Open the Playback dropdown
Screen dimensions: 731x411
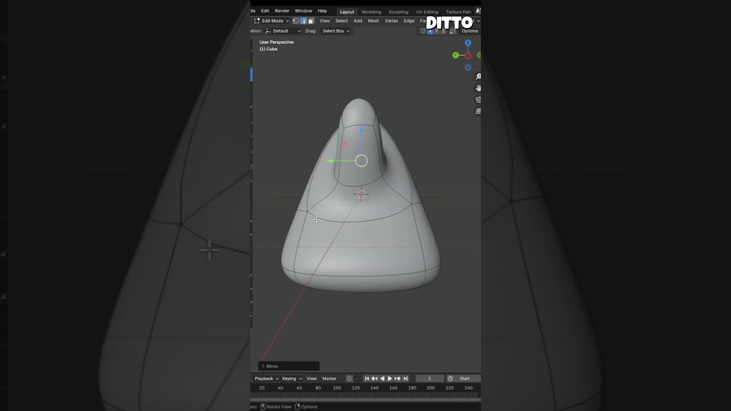(266, 378)
